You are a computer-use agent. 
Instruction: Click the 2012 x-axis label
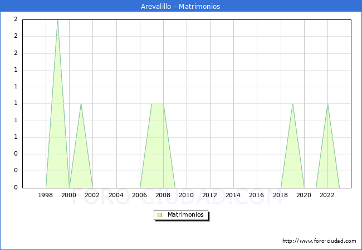(209, 195)
